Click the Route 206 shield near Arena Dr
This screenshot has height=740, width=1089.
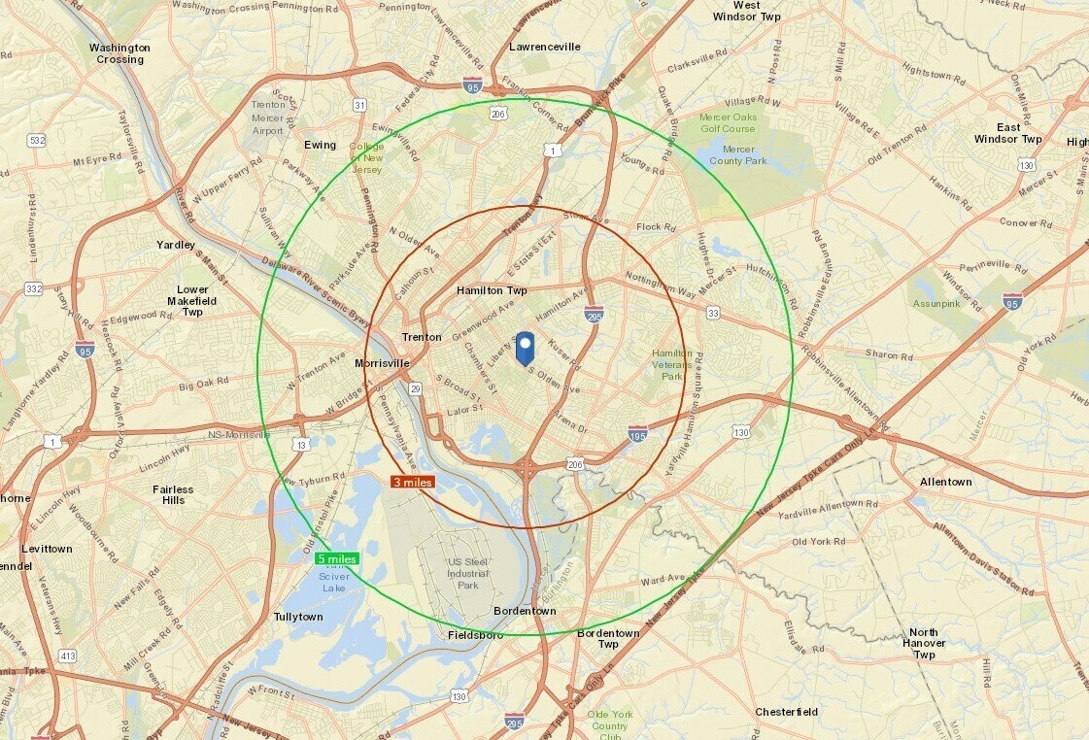pyautogui.click(x=574, y=464)
